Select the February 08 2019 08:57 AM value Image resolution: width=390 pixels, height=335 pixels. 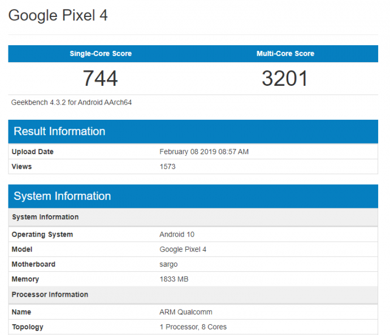[204, 151]
